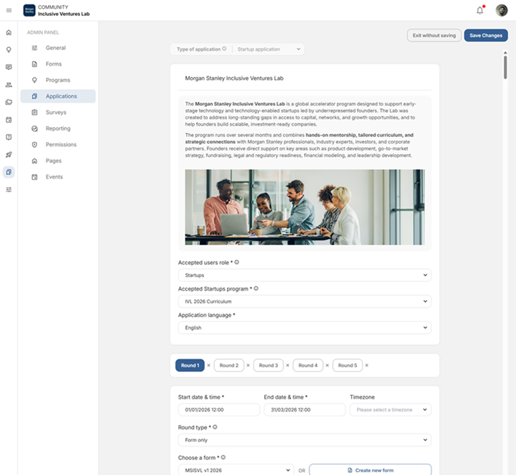Click the Create new form button
516x475 pixels.
(x=370, y=470)
